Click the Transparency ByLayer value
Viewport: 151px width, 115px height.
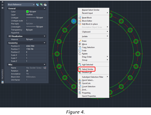click(29, 30)
